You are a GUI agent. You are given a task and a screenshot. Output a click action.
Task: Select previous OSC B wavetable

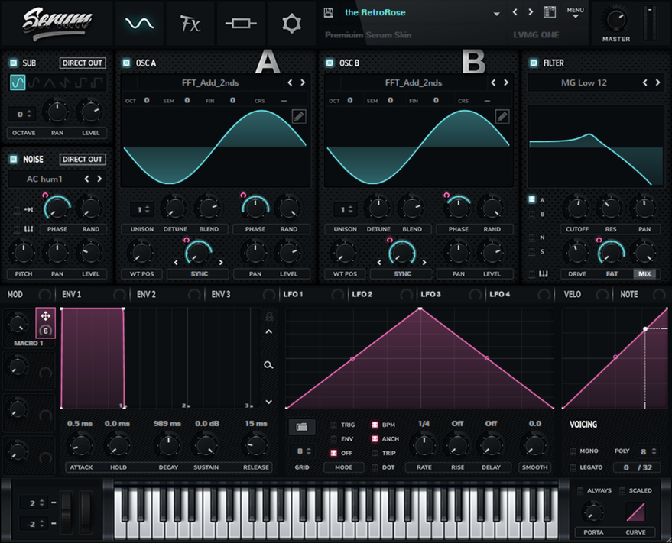[493, 82]
